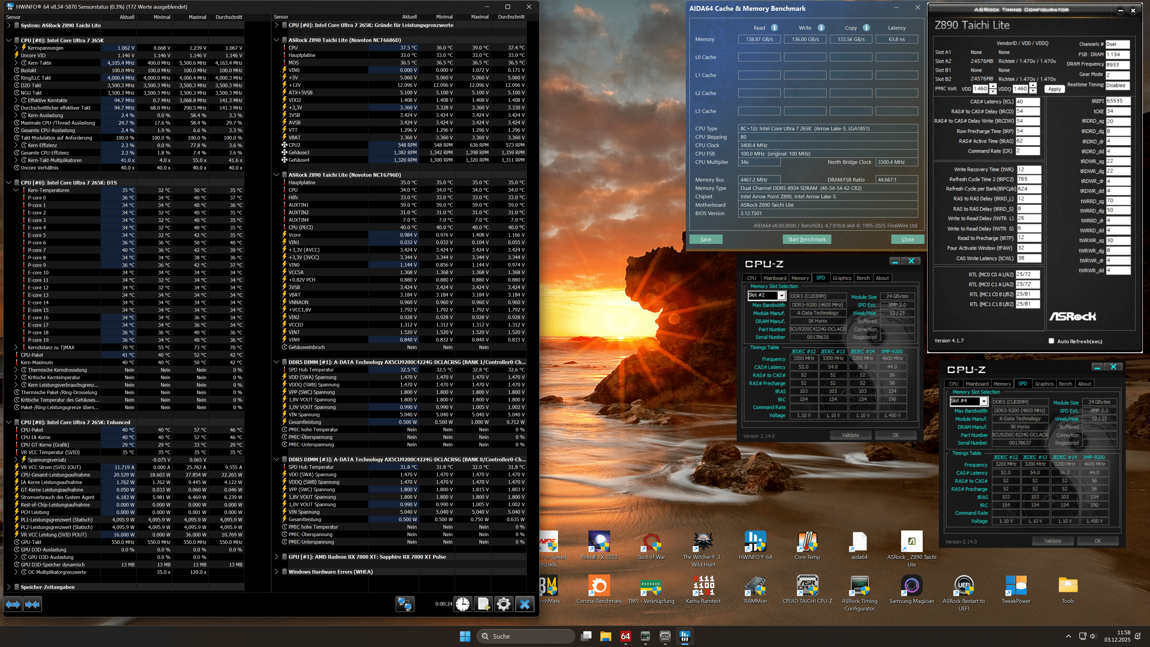The width and height of the screenshot is (1150, 647).
Task: Click HWiNFO shrink columns arrows icon
Action: [x=33, y=604]
